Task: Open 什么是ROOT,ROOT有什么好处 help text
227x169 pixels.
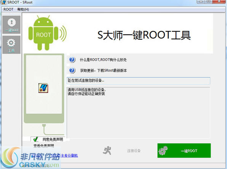Action: 103,60
